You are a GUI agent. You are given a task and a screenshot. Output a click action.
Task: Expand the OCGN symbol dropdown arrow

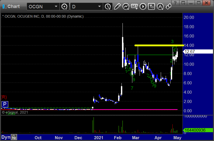coord(56,6)
